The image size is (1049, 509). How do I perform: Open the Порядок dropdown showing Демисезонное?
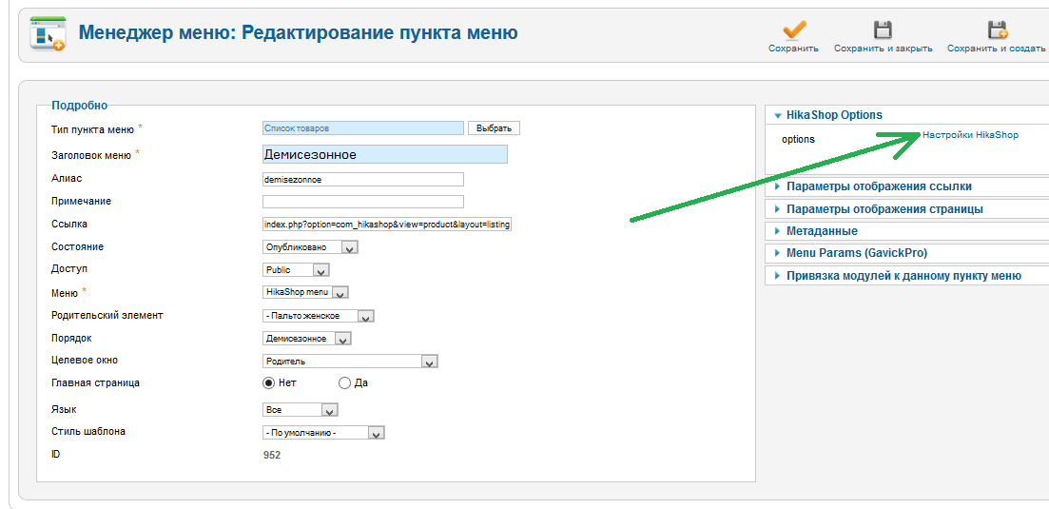coord(307,339)
